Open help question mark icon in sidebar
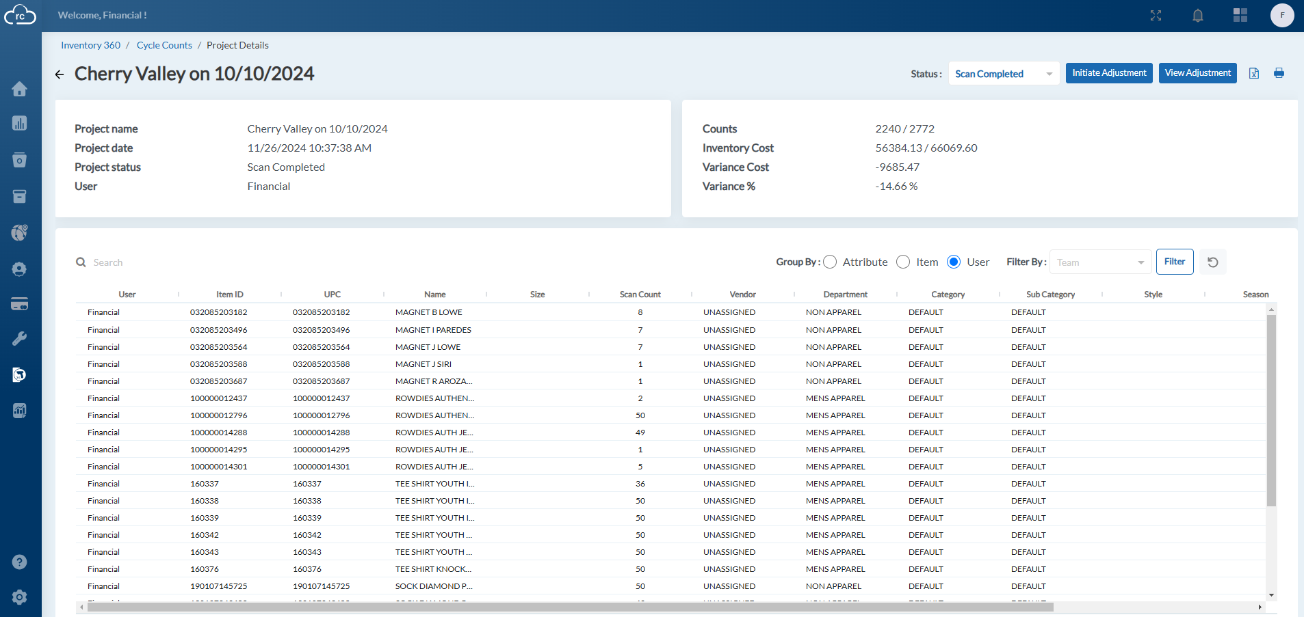The height and width of the screenshot is (617, 1304). click(x=20, y=562)
